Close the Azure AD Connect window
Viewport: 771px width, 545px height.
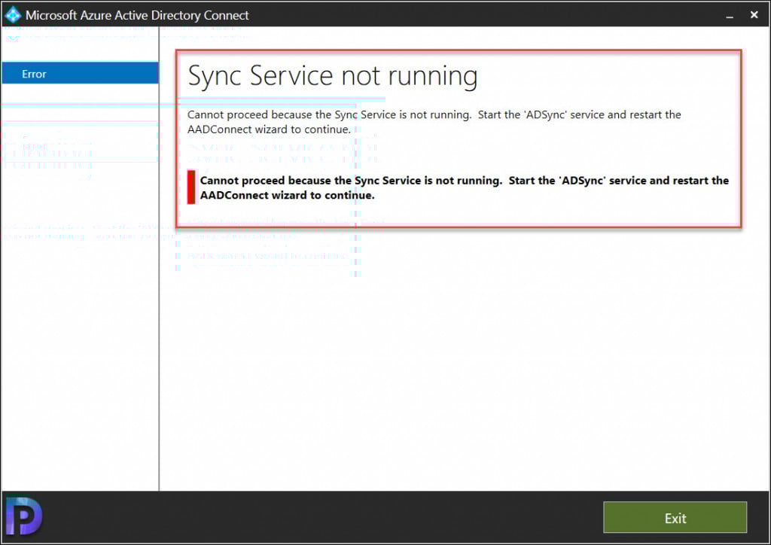coord(754,15)
